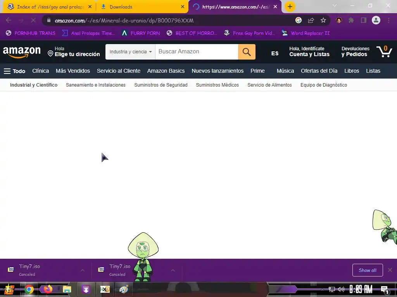Click the Buscar Amazon search field
Image resolution: width=397 pixels, height=297 pixels.
197,52
